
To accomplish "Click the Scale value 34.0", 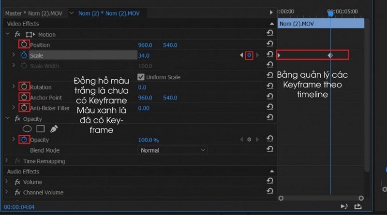I will point(144,56).
